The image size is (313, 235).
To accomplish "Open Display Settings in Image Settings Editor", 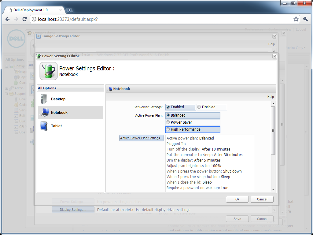I will (x=73, y=210).
